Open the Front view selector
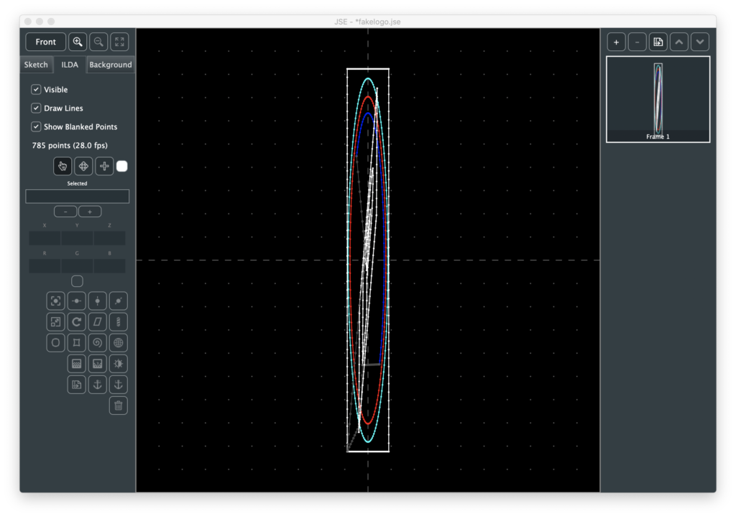 [46, 42]
